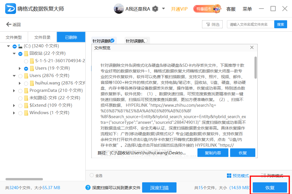Click the ProgramData folder icon
This screenshot has height=194, width=292.
click(x=26, y=91)
